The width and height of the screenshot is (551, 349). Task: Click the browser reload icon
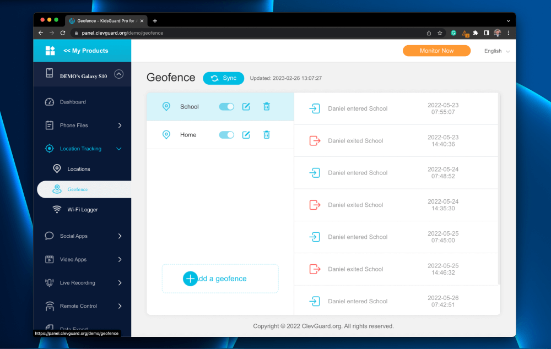pos(63,33)
